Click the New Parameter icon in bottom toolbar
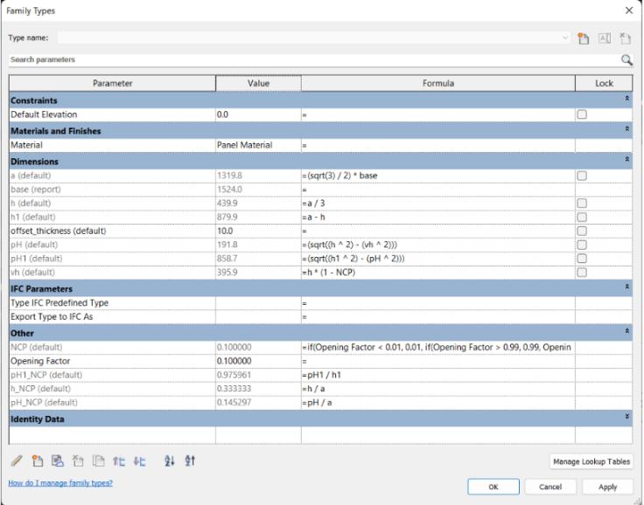The width and height of the screenshot is (644, 505). (x=38, y=460)
